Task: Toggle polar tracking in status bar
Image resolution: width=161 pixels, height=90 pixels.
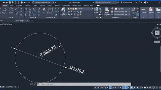Action: [x=113, y=87]
